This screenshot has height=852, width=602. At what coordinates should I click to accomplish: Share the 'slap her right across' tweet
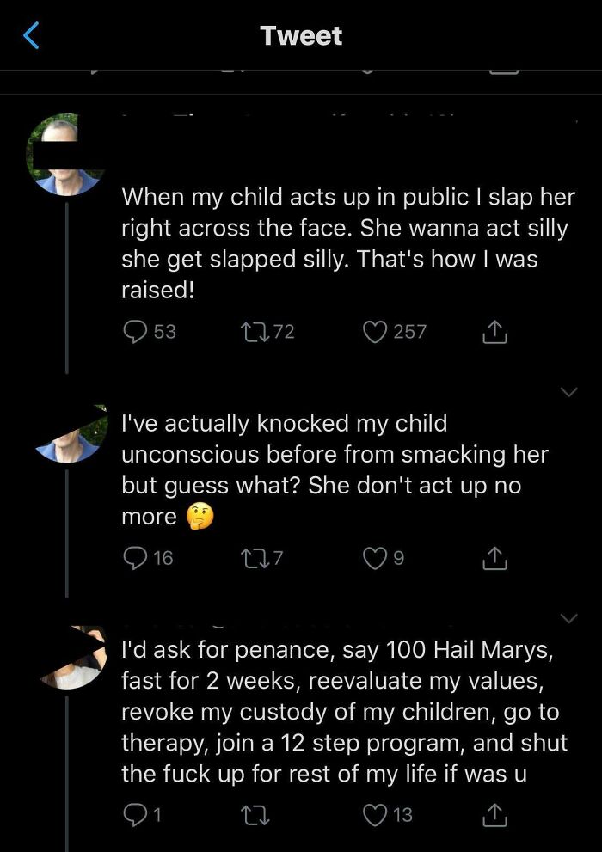pos(494,331)
